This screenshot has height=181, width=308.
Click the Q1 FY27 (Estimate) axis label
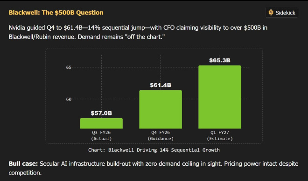(x=220, y=135)
